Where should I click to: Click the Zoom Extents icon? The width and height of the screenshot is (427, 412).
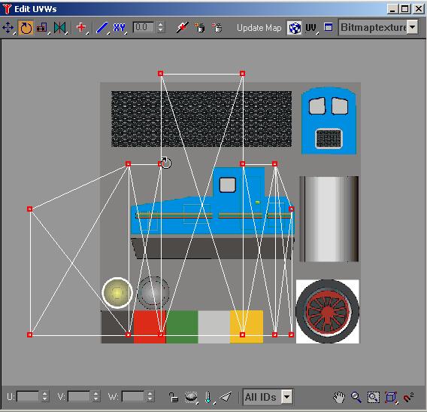coord(390,397)
